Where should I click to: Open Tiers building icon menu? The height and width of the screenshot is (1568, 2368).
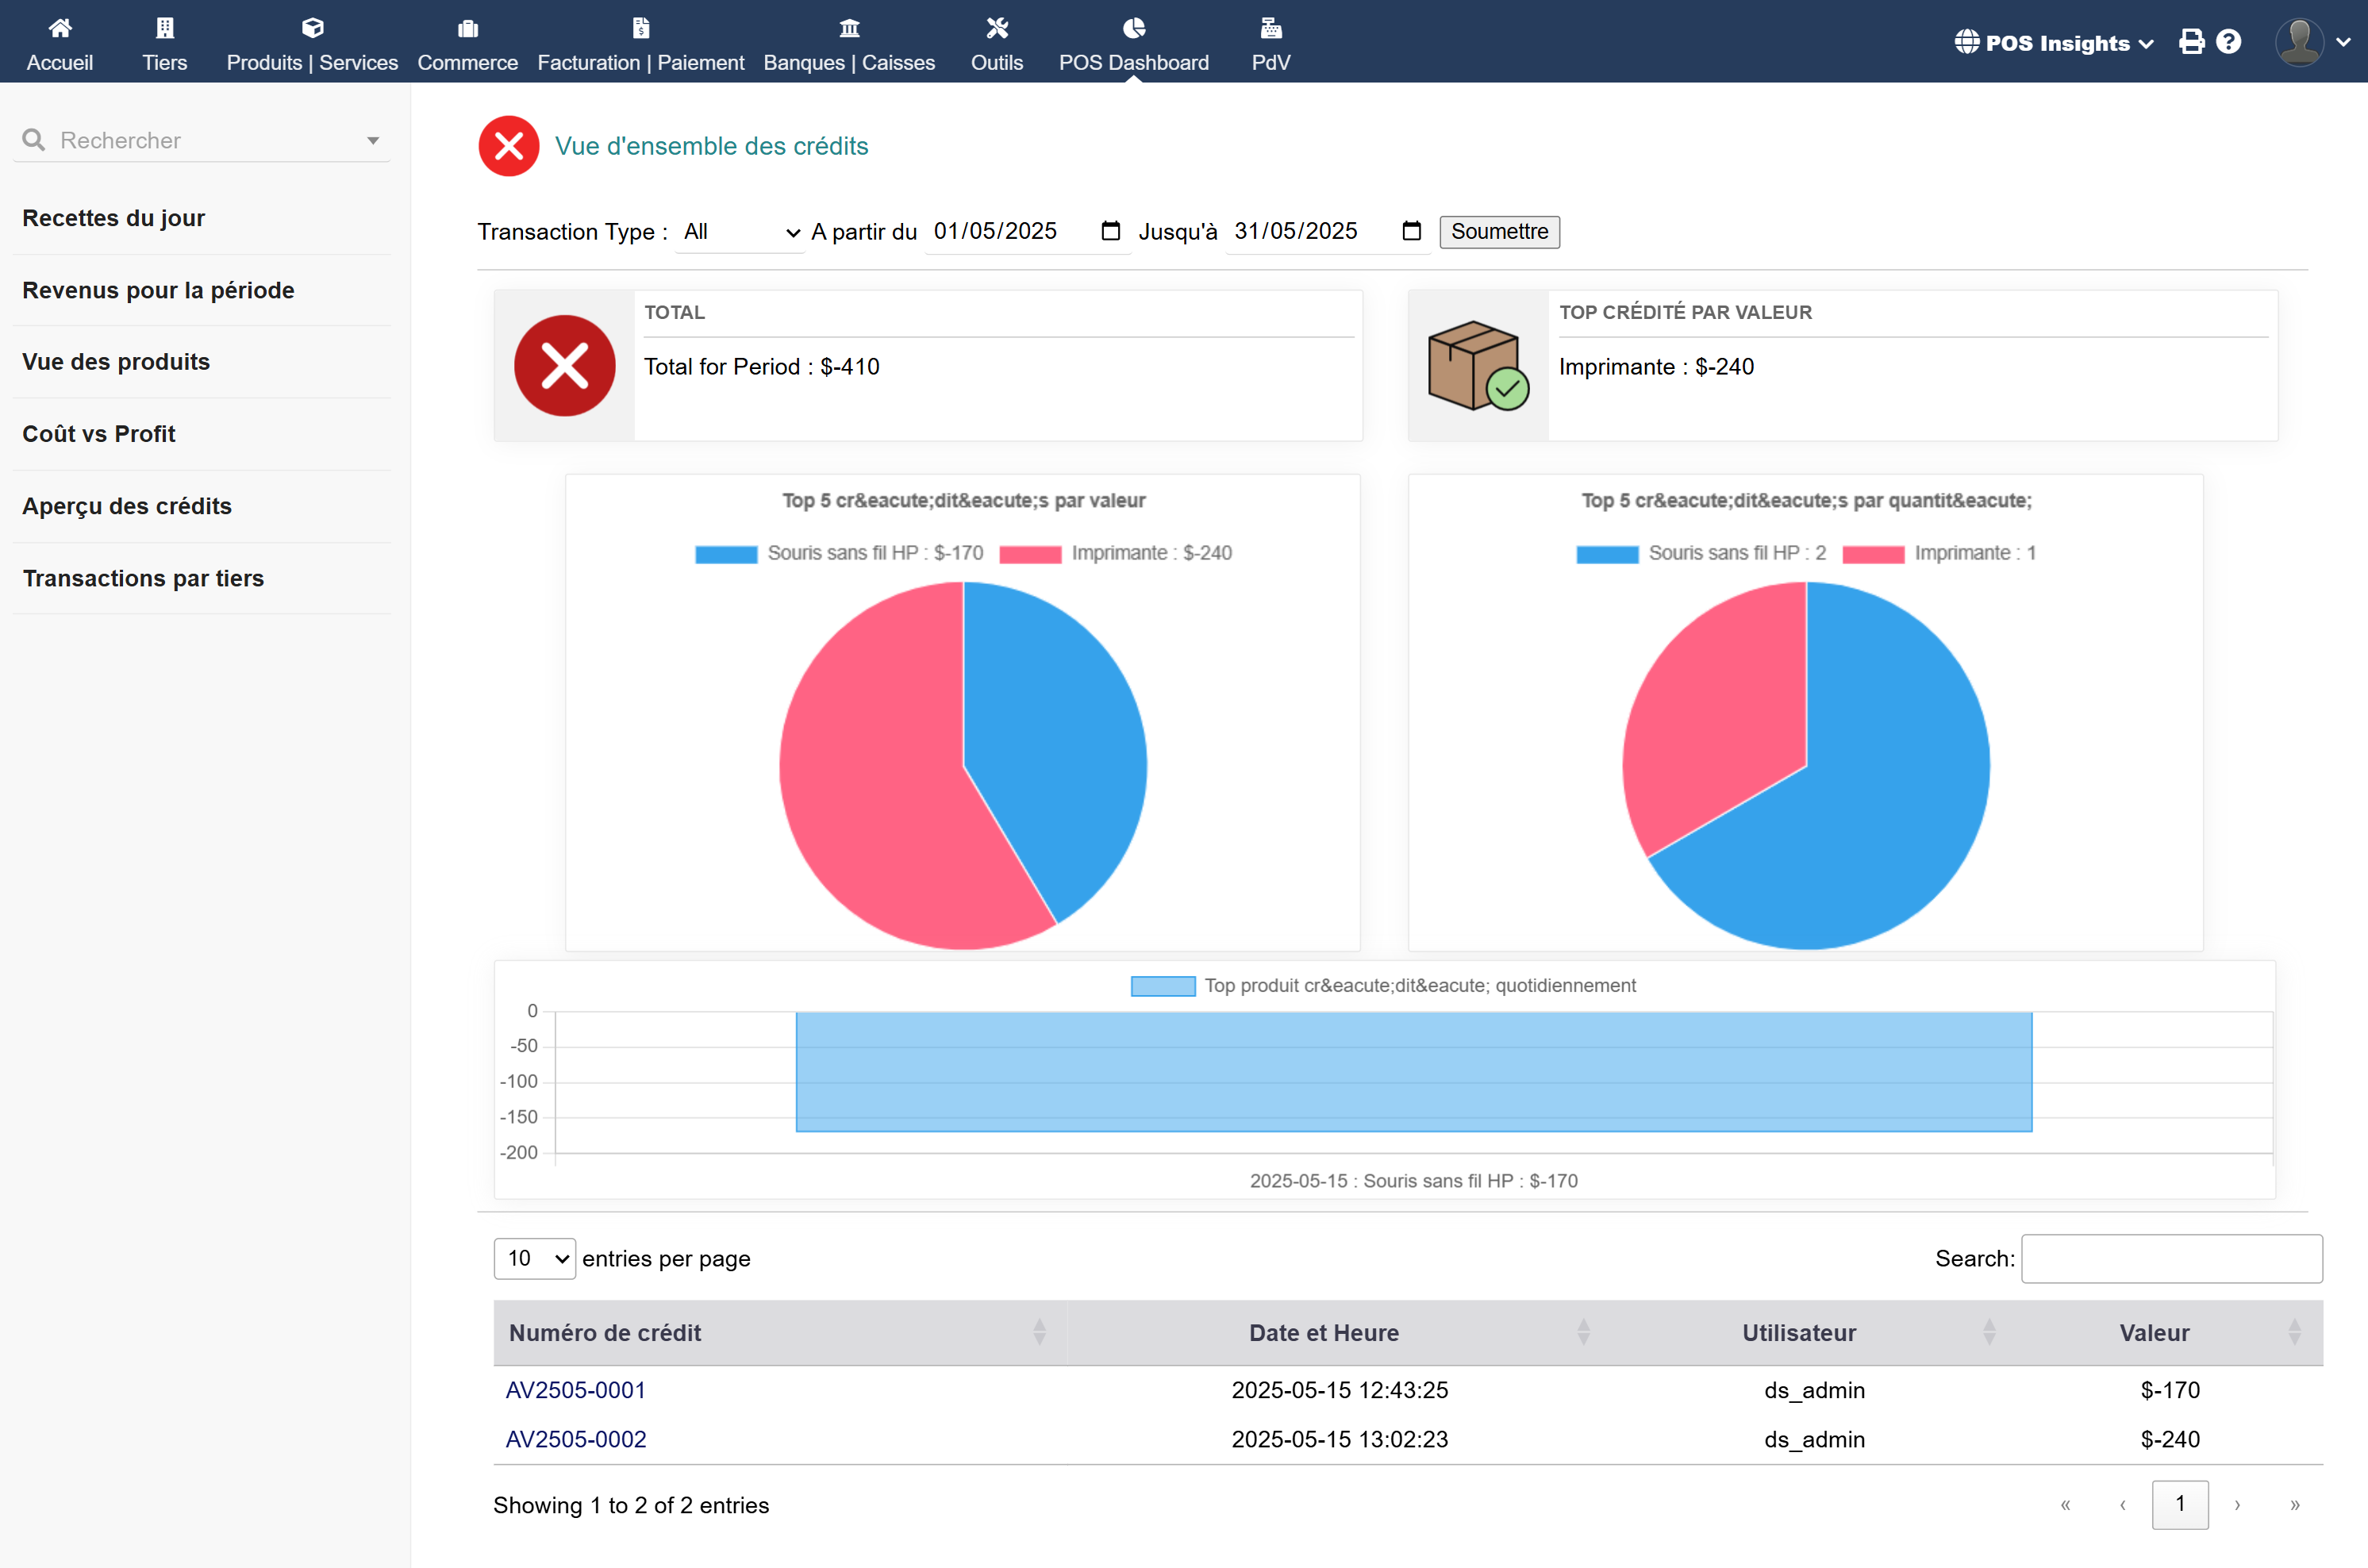pyautogui.click(x=165, y=28)
